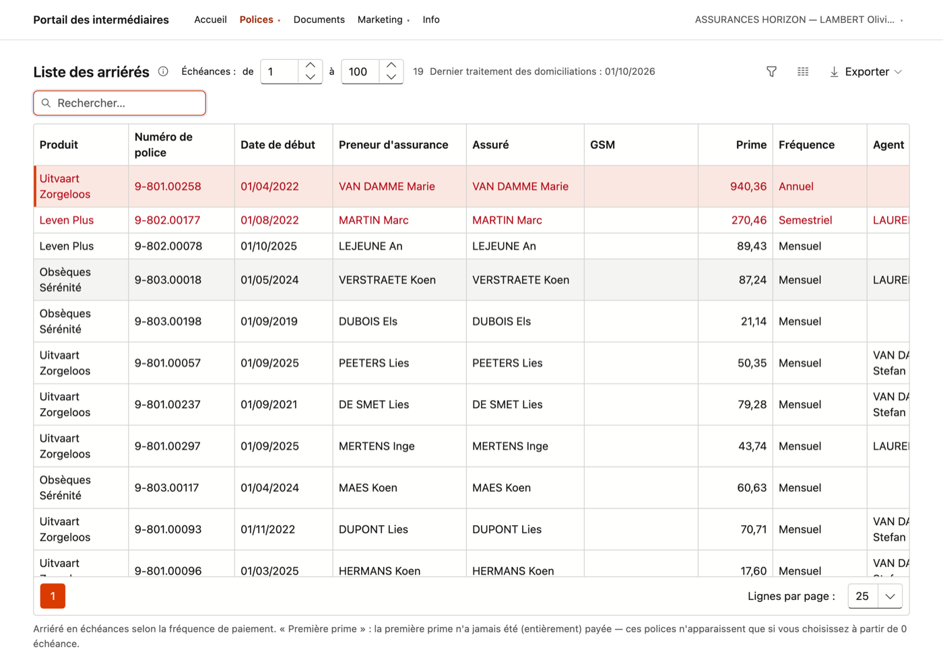
Task: Focus the Rechercher search field
Action: click(120, 103)
